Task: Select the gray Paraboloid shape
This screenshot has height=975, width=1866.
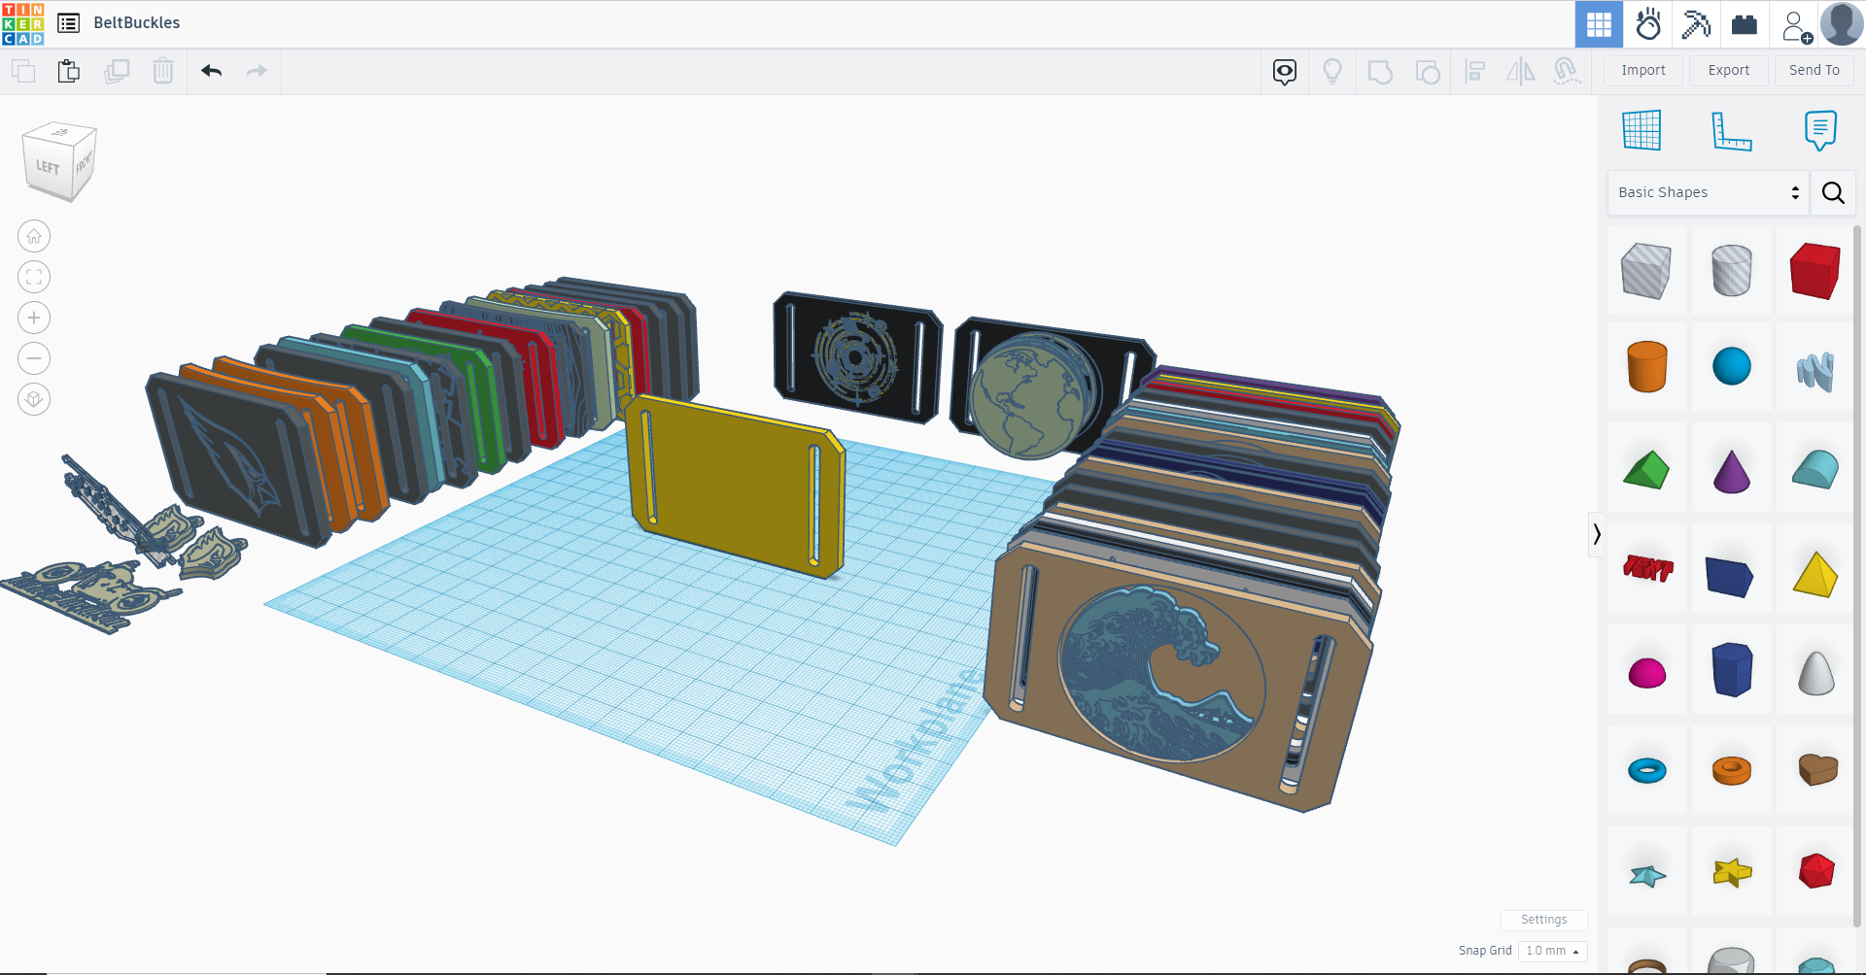Action: [x=1815, y=672]
